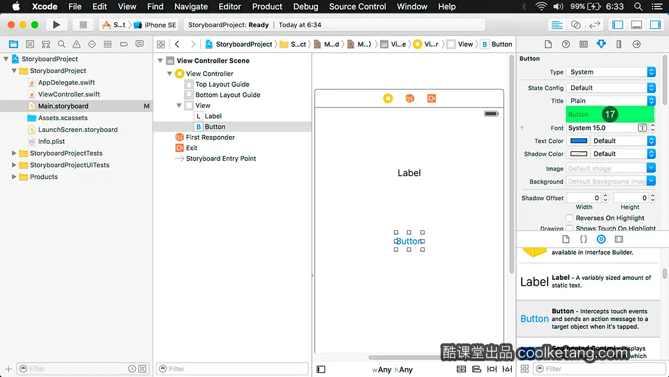Open the Test navigator

[x=92, y=44]
